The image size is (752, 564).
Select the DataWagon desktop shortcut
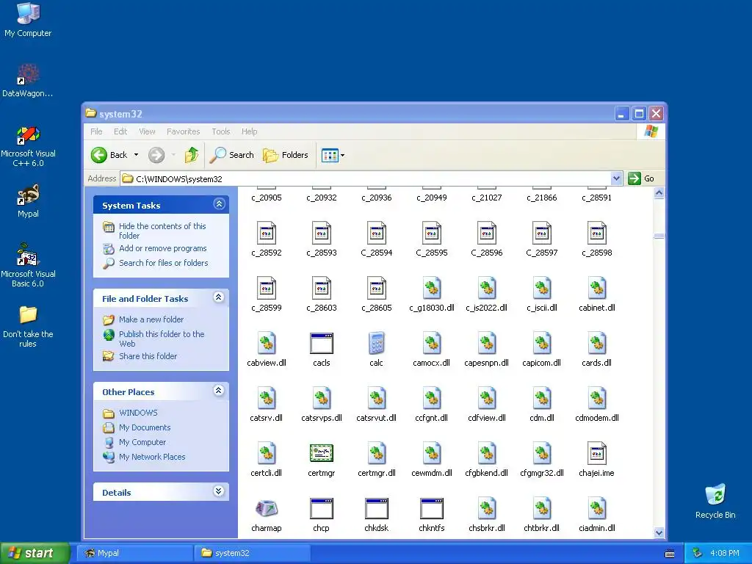(28, 81)
